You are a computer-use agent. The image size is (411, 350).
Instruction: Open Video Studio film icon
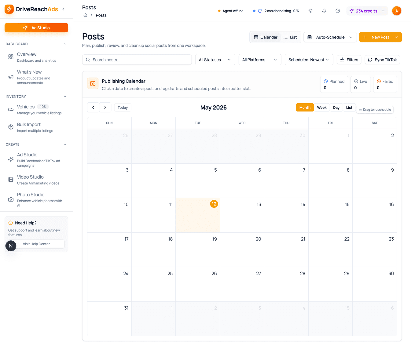pyautogui.click(x=11, y=180)
